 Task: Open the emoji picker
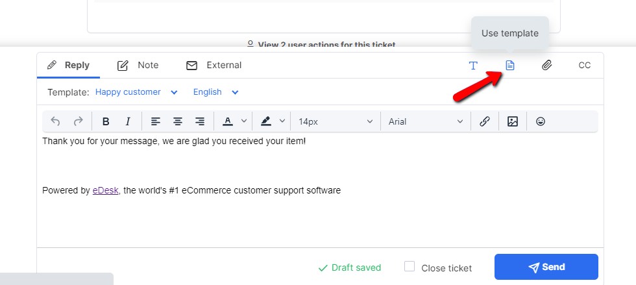(x=540, y=121)
